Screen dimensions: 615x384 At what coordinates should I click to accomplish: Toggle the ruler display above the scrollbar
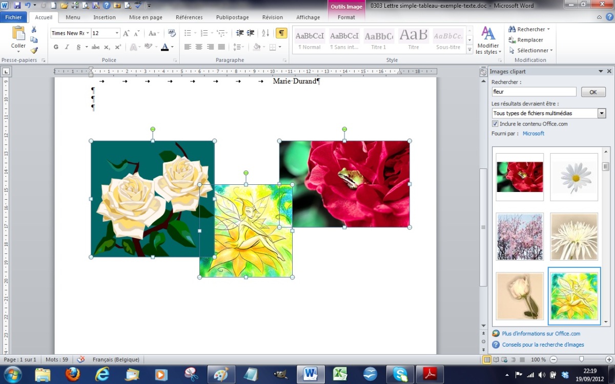tap(483, 73)
